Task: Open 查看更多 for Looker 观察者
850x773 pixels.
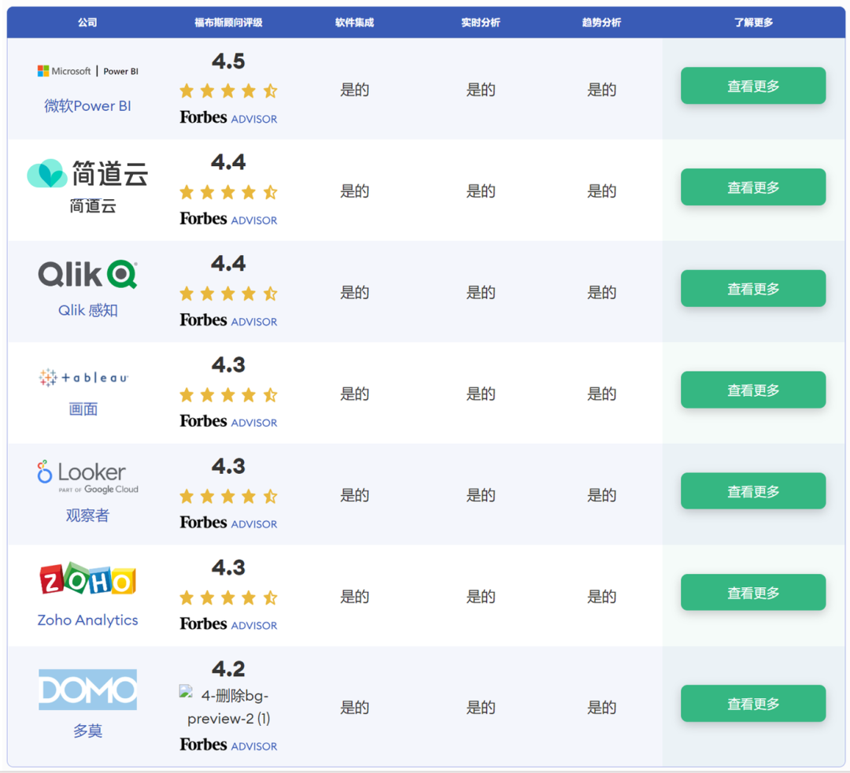Action: (753, 491)
